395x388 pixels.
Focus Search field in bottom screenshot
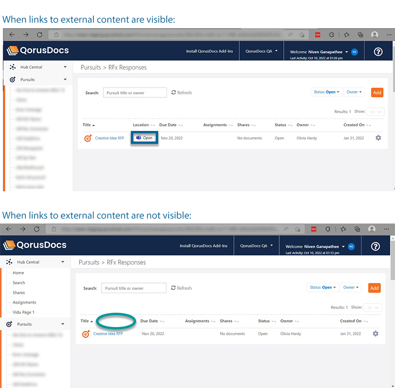tap(134, 288)
